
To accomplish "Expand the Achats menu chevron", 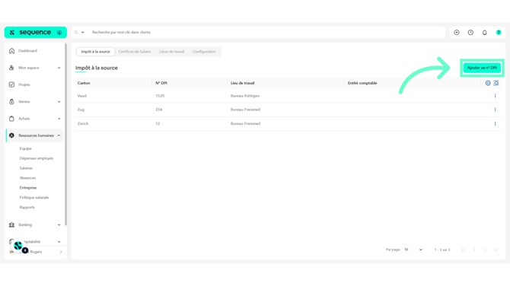I will tap(59, 119).
